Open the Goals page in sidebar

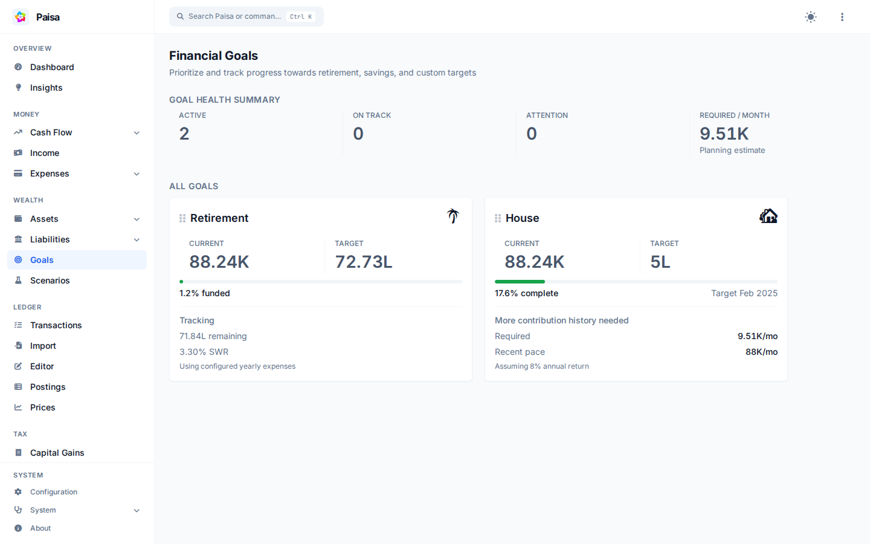click(77, 260)
